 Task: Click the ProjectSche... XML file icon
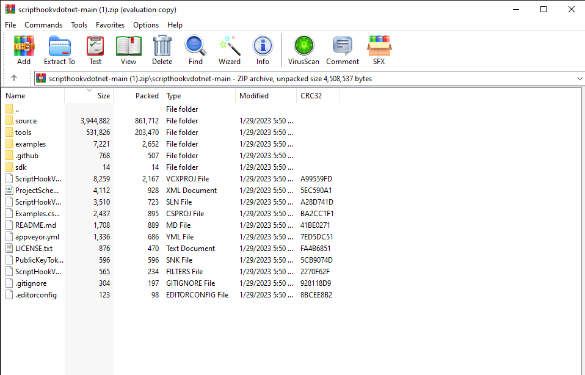9,191
